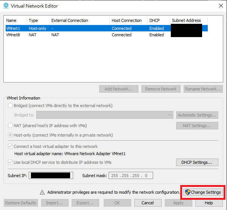Click the Export button
Screen dimensions: 227x210
click(85, 203)
